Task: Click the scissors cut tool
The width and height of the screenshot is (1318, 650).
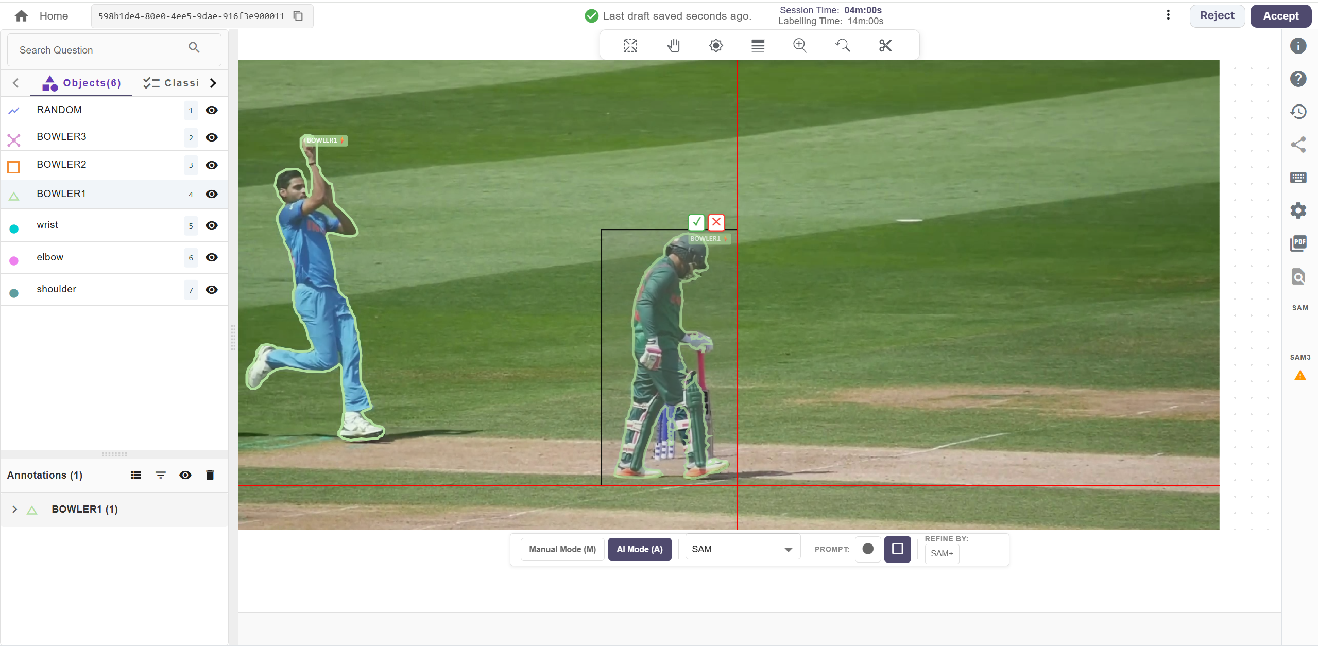Action: tap(885, 46)
